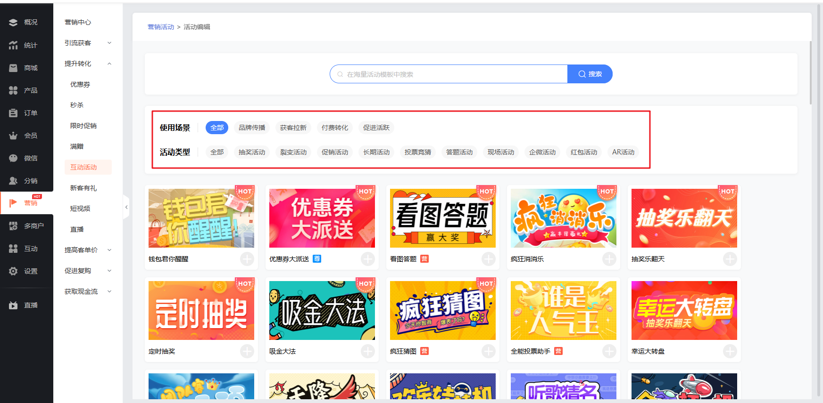Screen dimensions: 823x403
Task: Open the 产品 products grid icon
Action: [x=13, y=90]
